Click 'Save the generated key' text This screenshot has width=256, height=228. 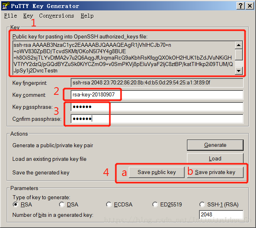[41, 172]
